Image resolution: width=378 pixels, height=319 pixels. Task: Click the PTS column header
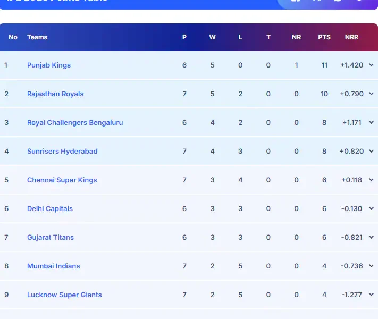324,37
